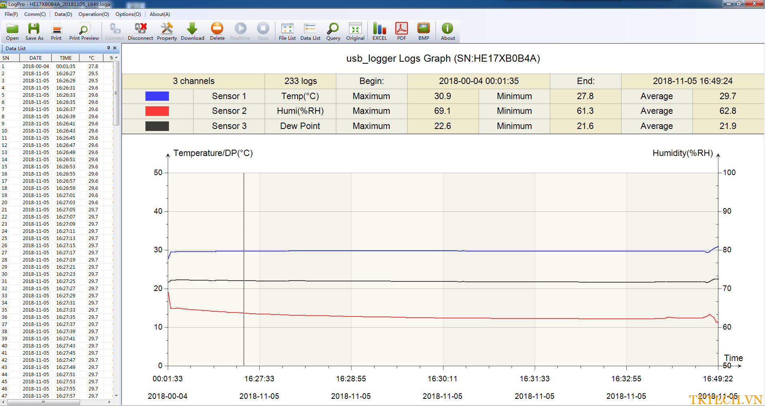Click the Sensor 1 blue color swatch
Viewport: 765px width, 406px height.
157,96
